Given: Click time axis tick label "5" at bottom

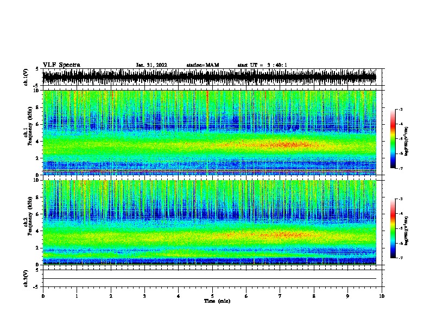Looking at the screenshot, I should click(212, 296).
